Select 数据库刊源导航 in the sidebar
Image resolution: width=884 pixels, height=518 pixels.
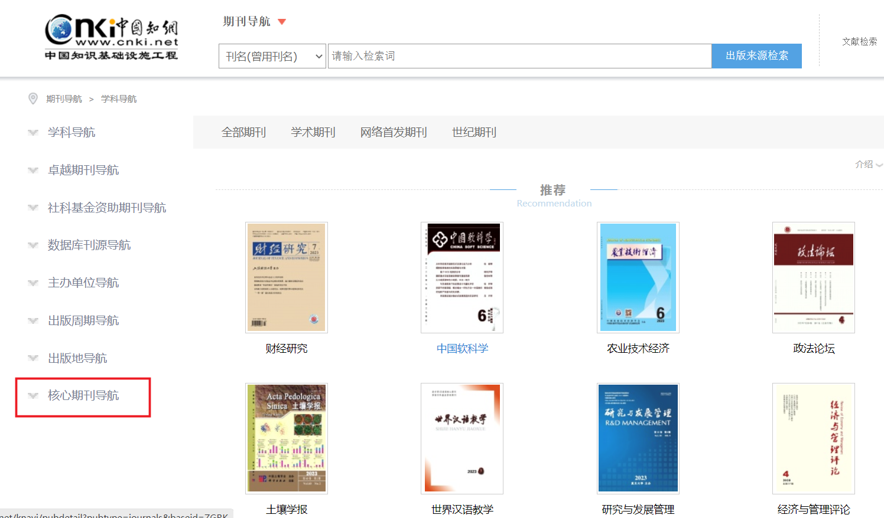89,245
